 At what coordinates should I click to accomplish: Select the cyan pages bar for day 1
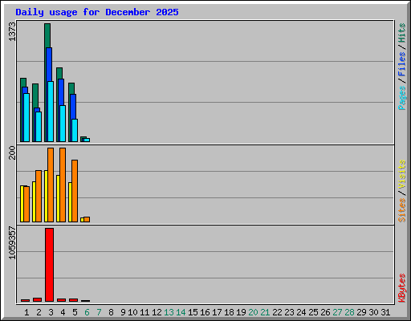point(26,117)
